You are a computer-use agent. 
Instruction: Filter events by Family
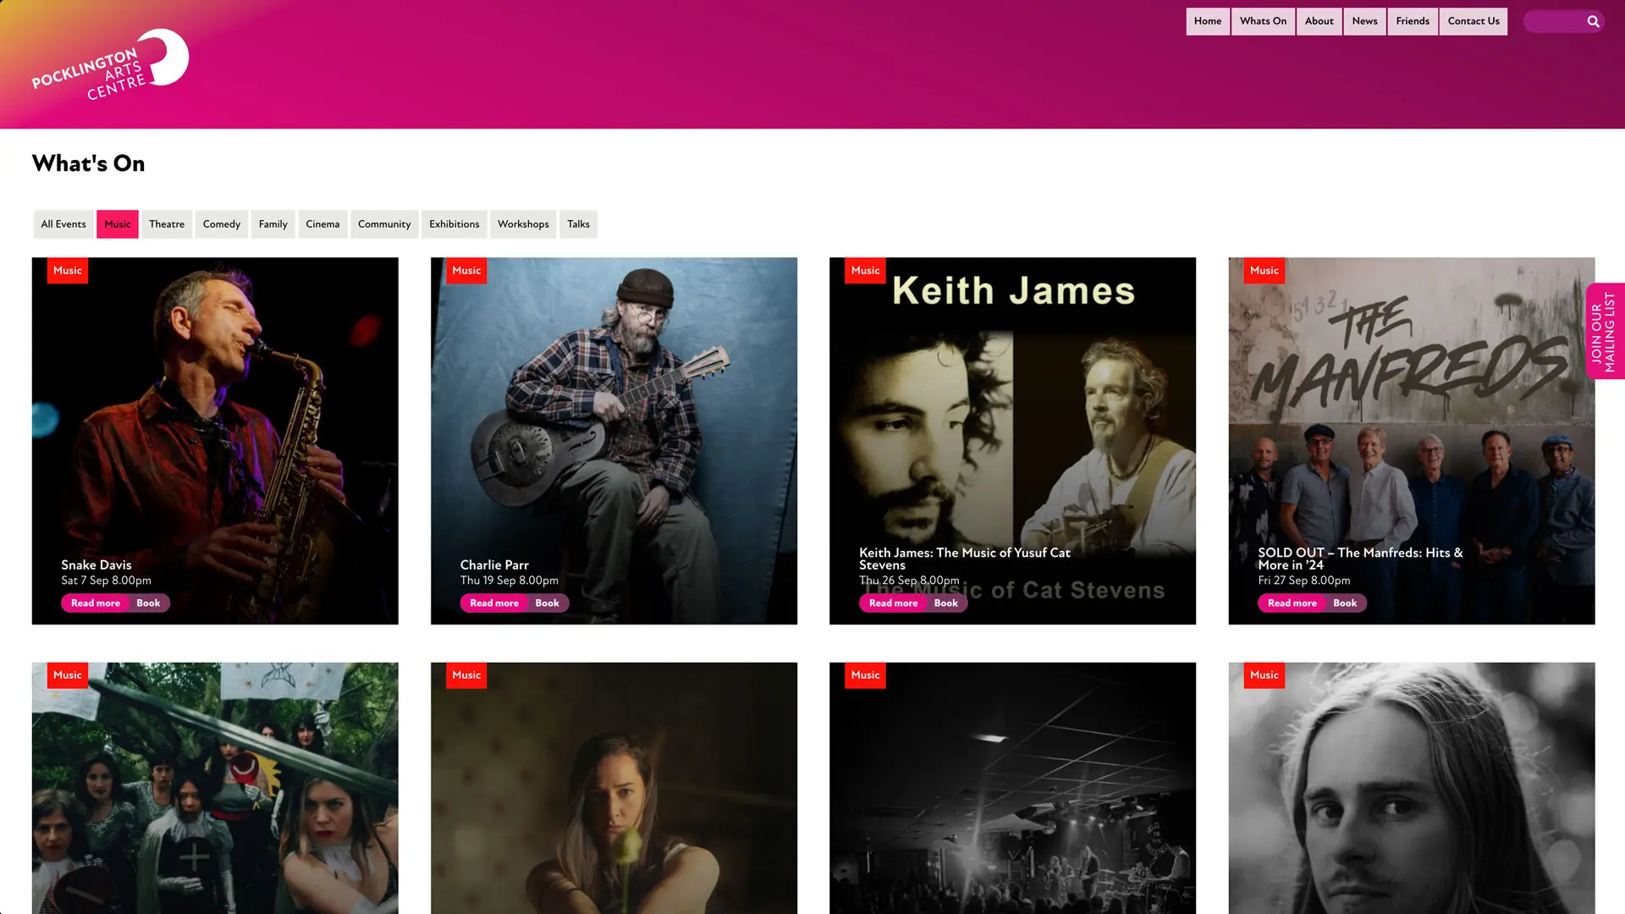click(273, 224)
